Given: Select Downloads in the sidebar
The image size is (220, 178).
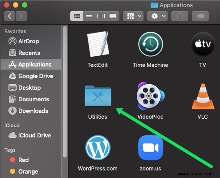Looking at the screenshot, I should pos(28,111).
